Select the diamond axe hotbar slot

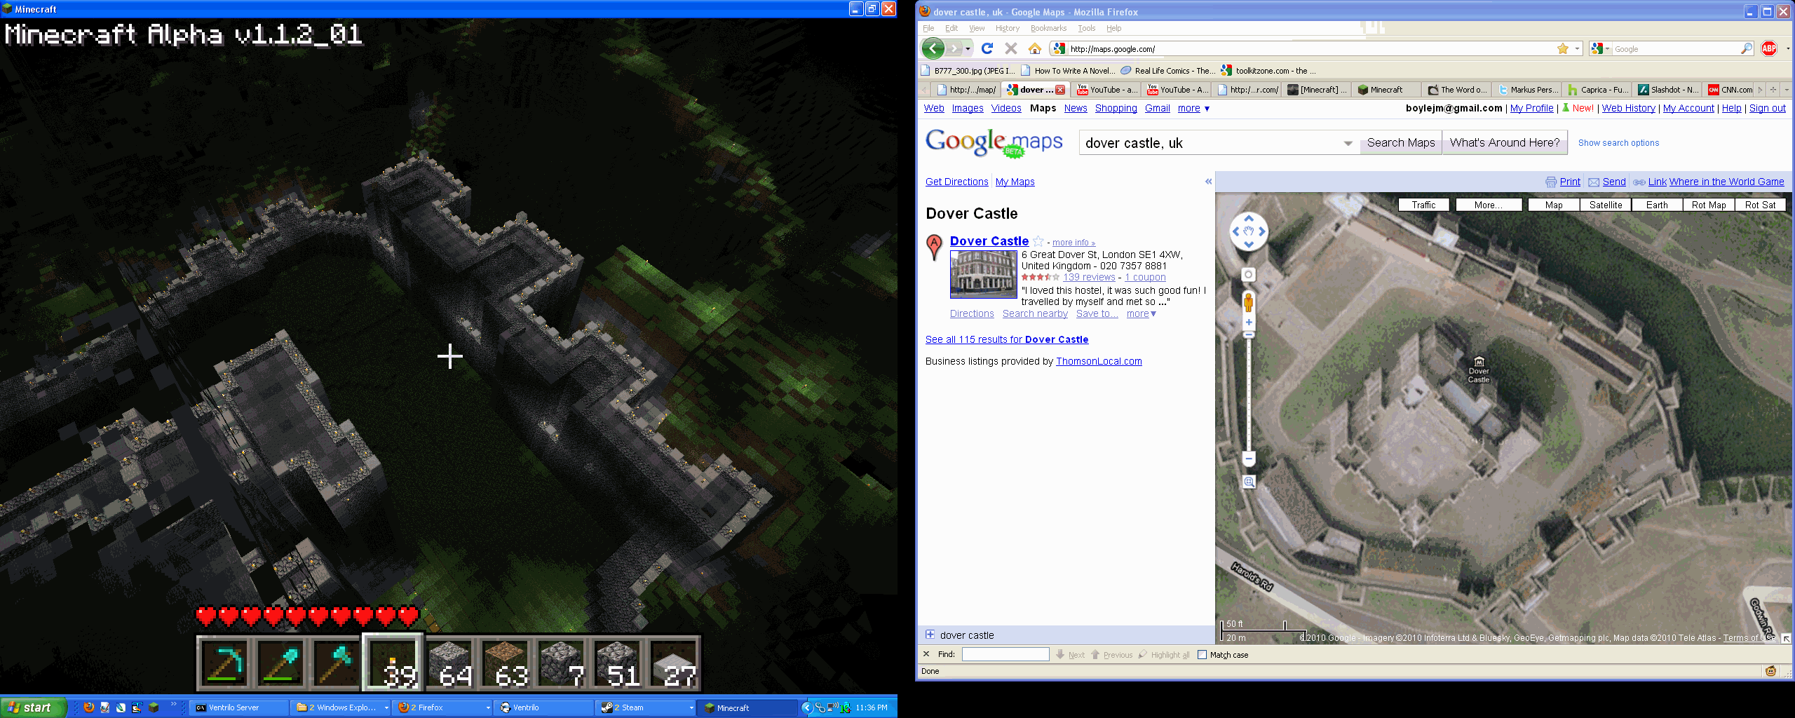point(337,663)
